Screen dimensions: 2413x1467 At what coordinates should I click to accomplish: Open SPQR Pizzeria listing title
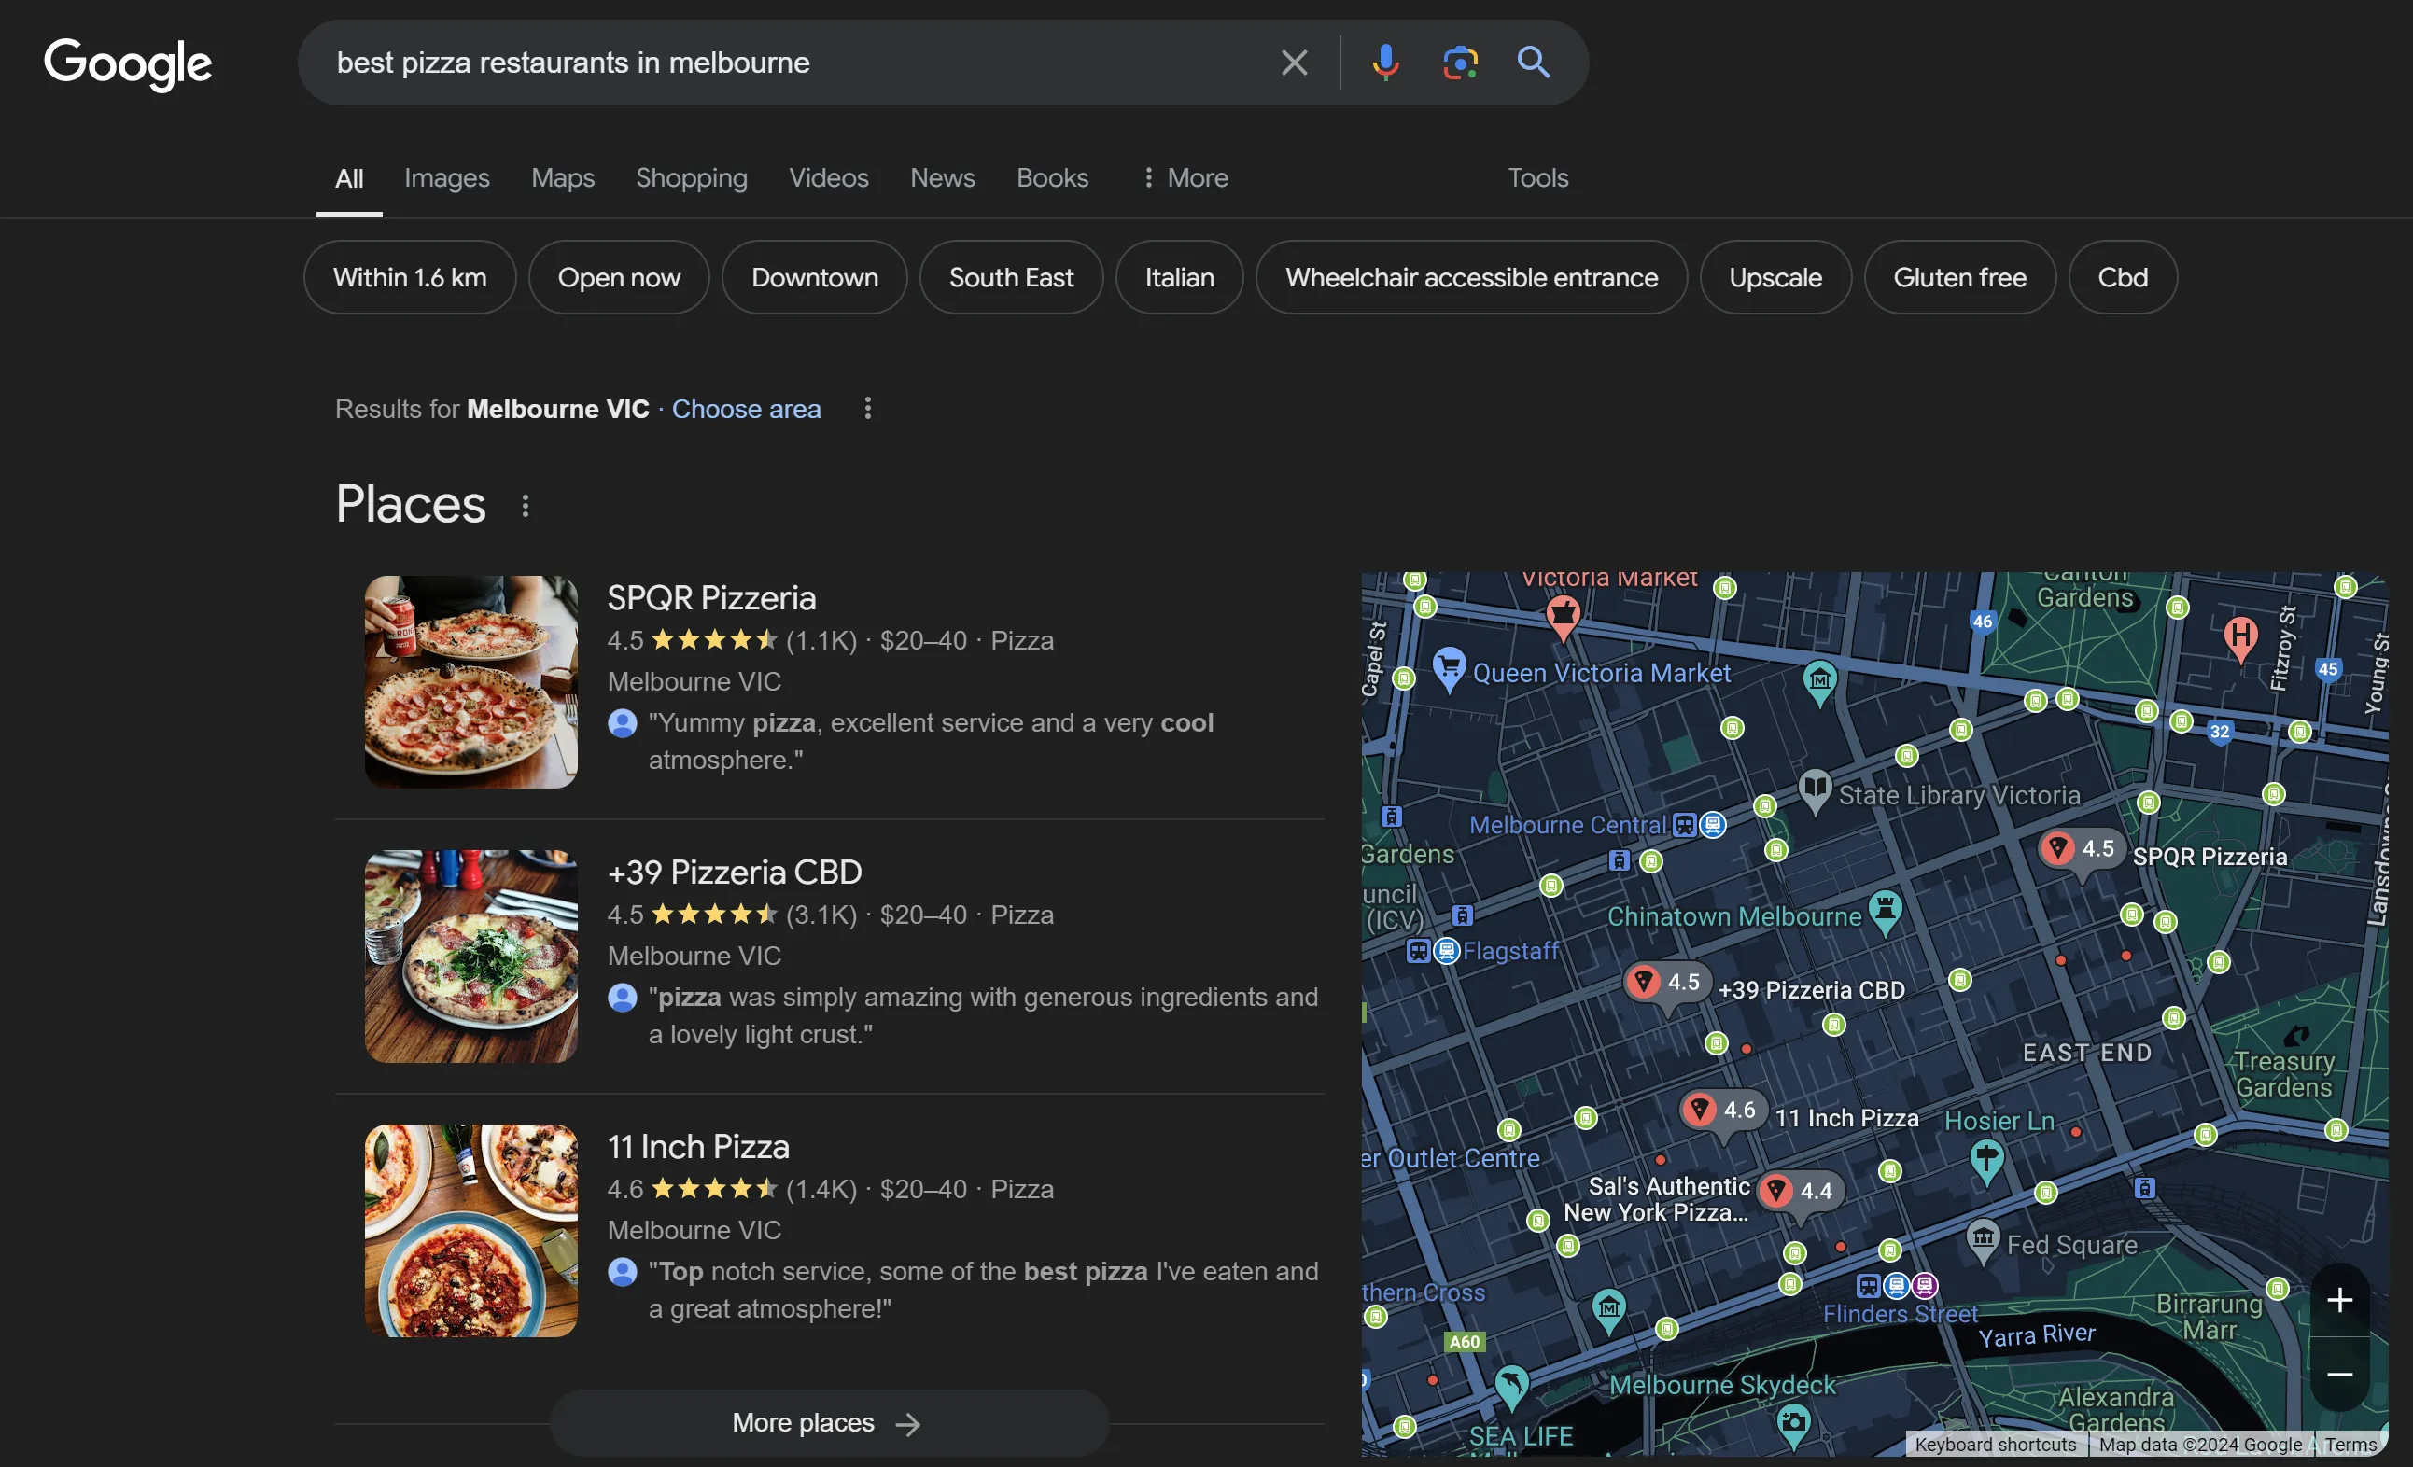[711, 597]
